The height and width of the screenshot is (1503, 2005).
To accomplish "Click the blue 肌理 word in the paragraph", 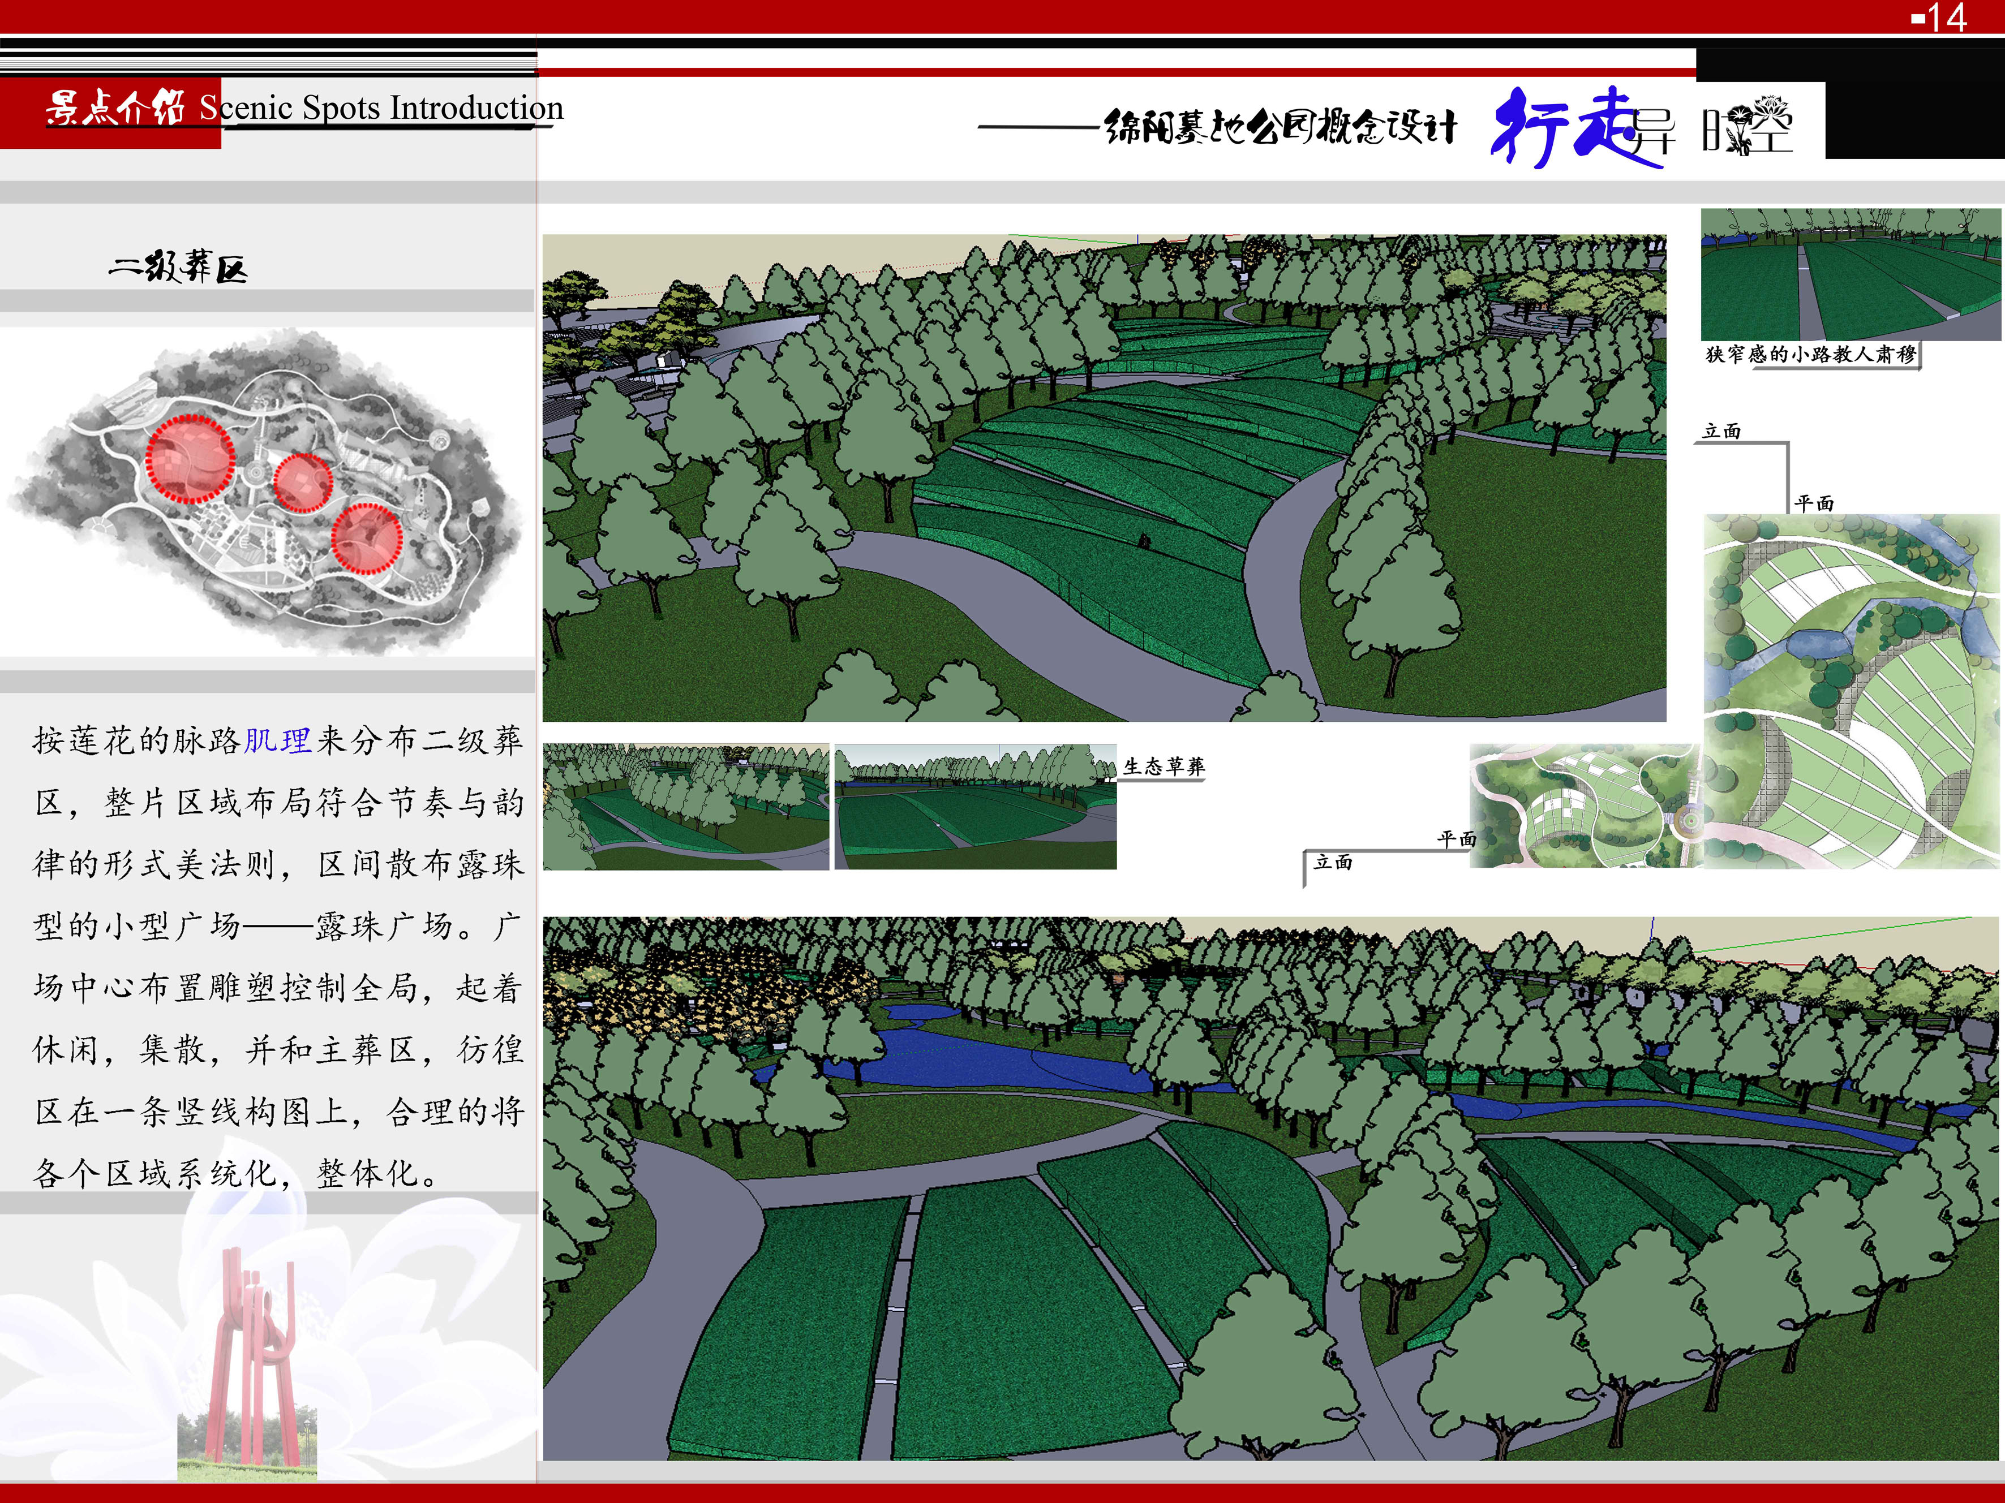I will click(277, 741).
